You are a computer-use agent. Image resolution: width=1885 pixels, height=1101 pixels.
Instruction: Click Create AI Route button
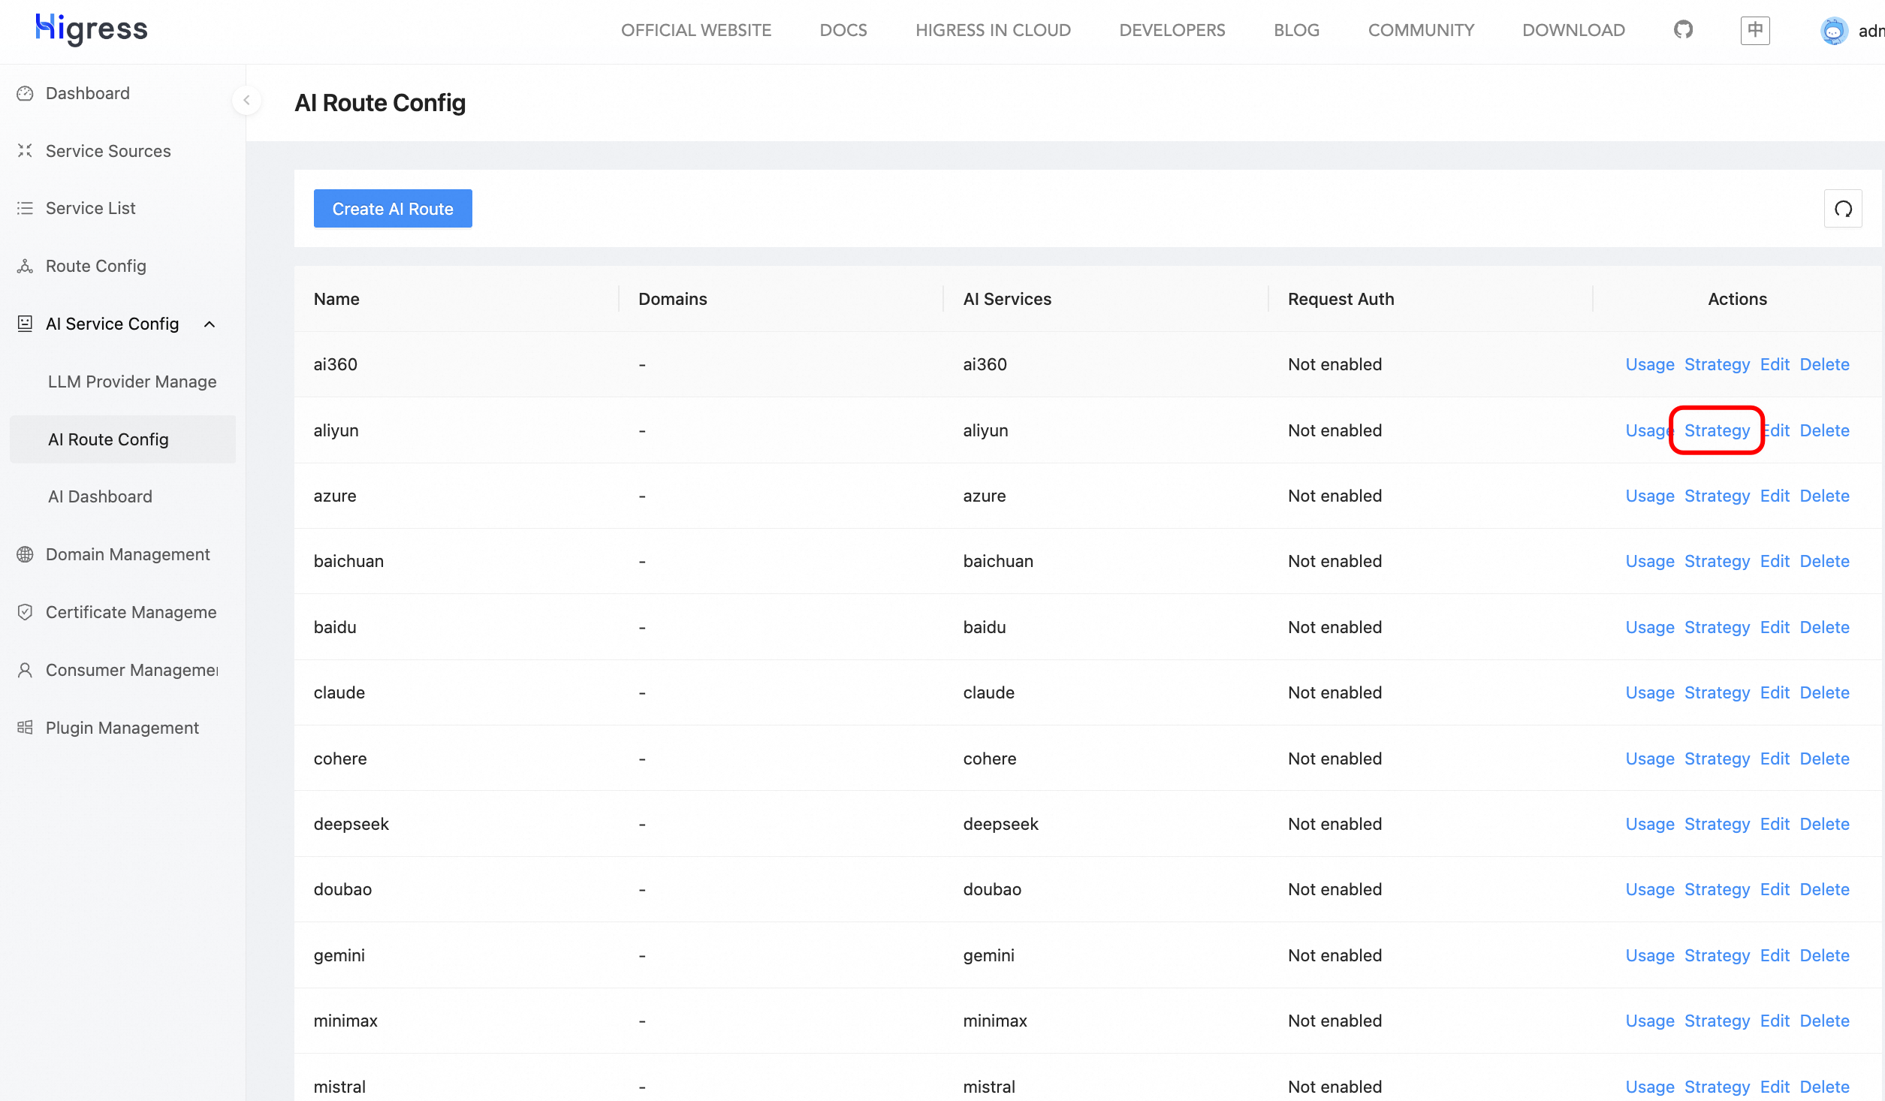392,209
